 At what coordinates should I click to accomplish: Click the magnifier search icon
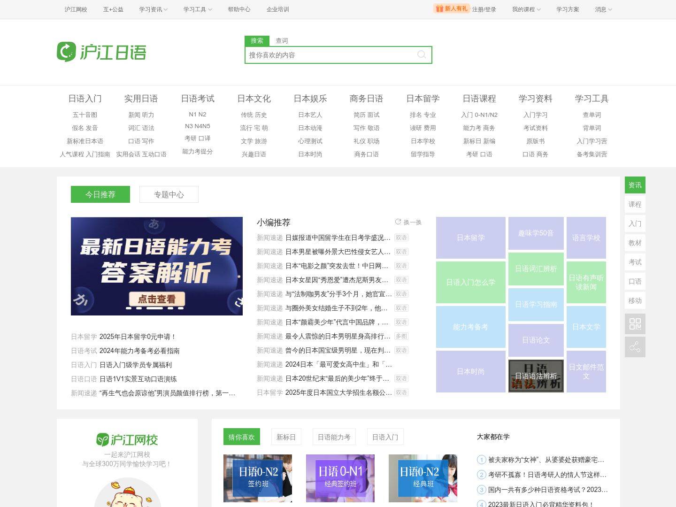[421, 55]
